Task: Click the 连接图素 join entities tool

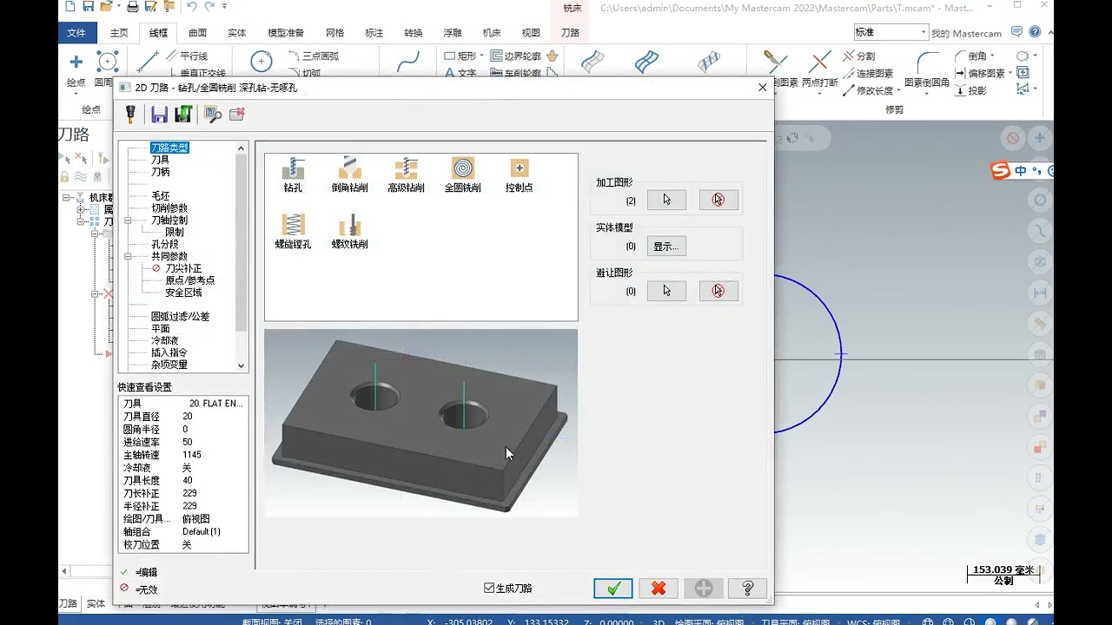Action: coord(867,73)
